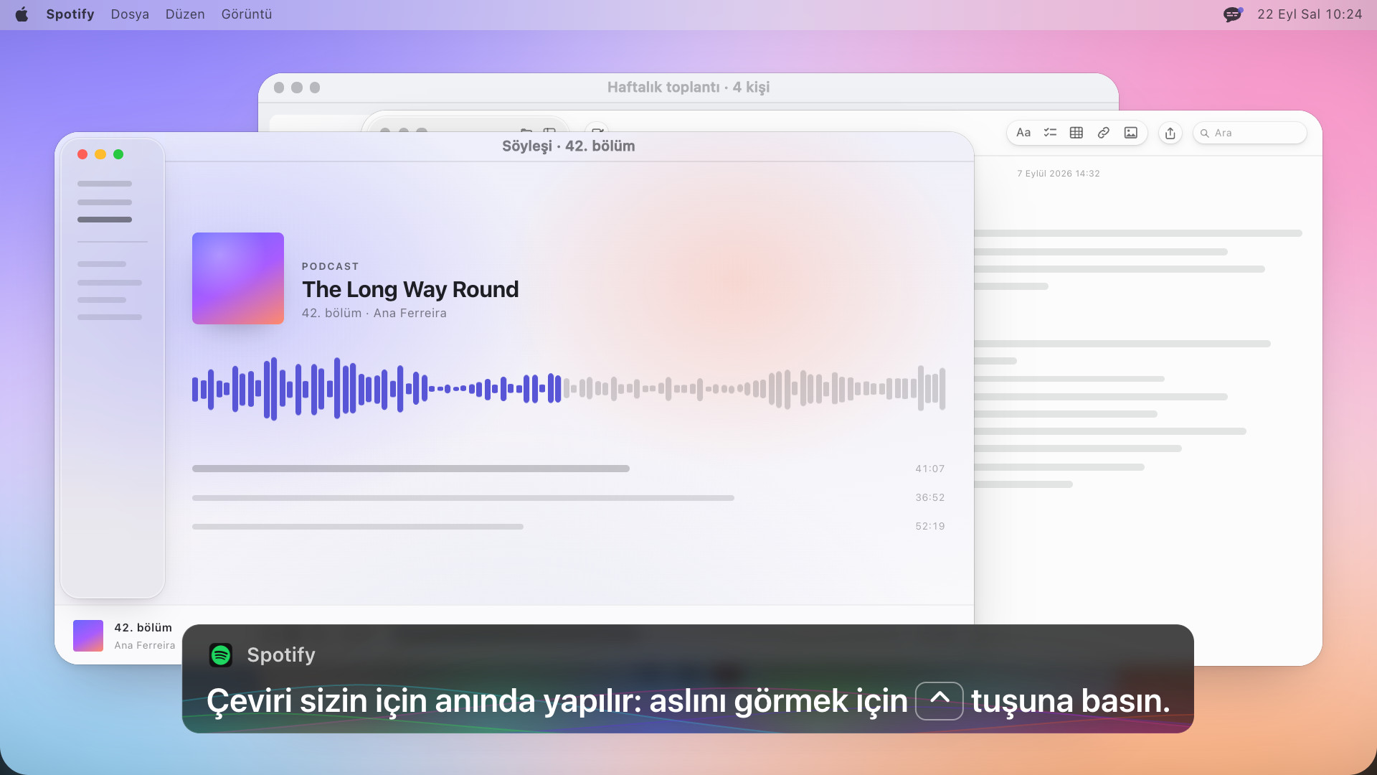Click the Haftalık toplantı window title

[x=688, y=87]
